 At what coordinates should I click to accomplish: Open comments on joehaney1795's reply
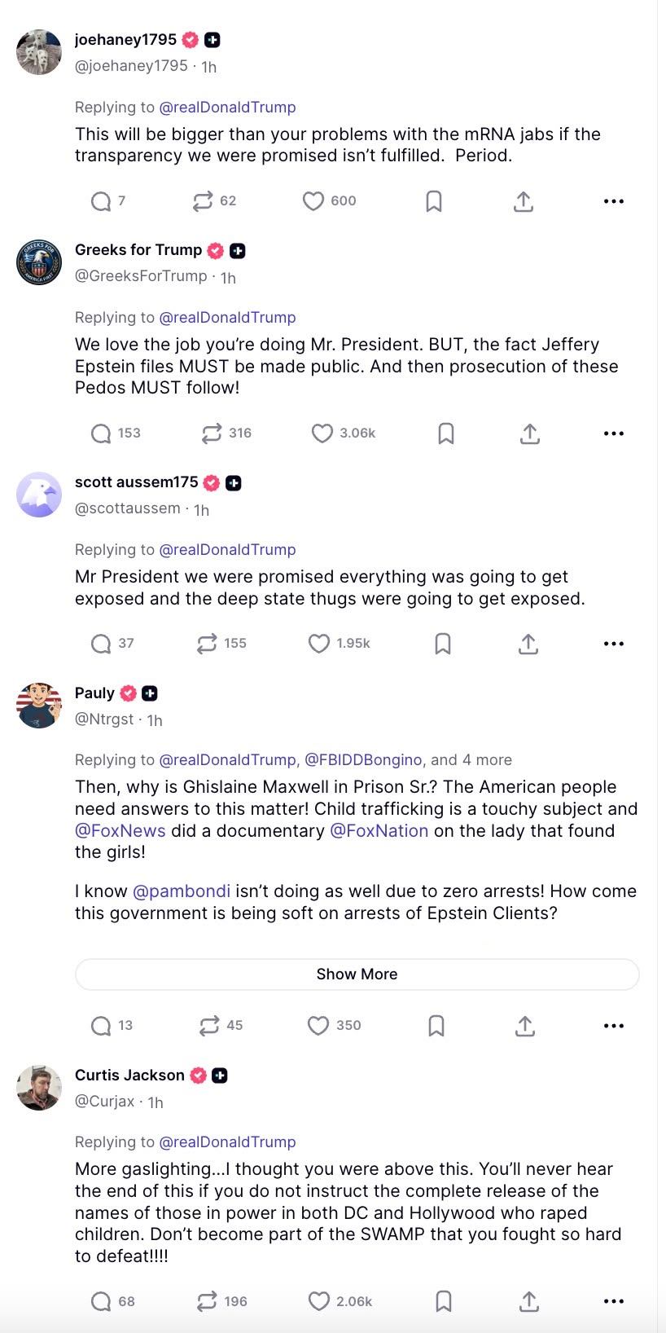click(x=101, y=201)
